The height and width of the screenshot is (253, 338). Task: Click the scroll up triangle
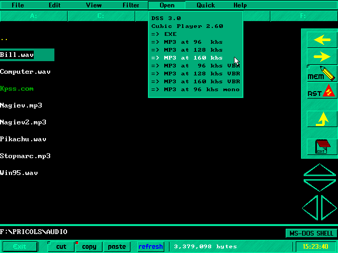(x=319, y=170)
